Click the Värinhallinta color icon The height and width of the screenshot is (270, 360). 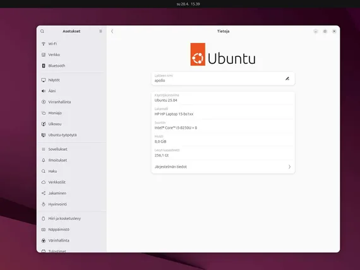[x=44, y=240]
